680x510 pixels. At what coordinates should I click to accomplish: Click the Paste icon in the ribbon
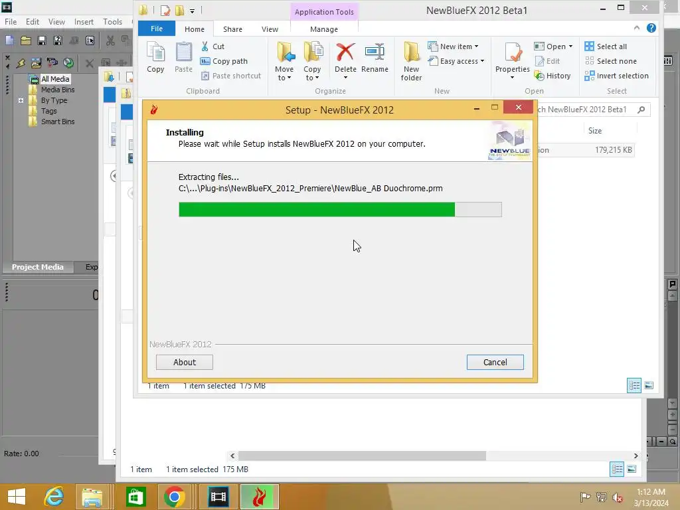183,57
